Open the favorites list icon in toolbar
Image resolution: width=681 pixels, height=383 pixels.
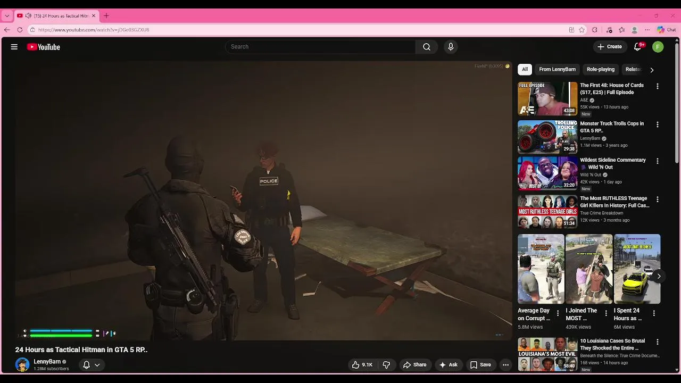tap(622, 30)
